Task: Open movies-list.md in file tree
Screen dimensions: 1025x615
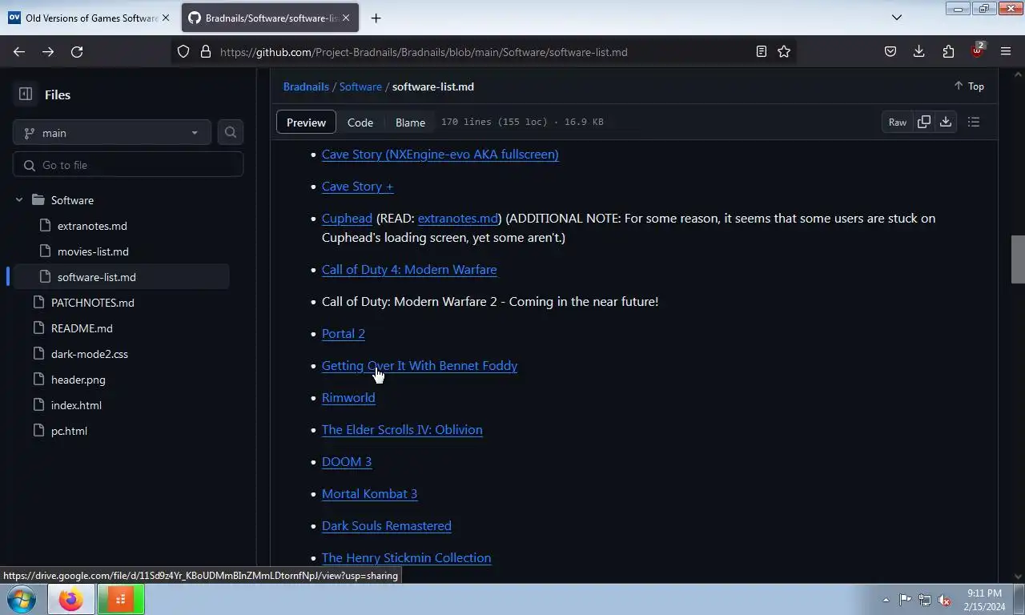Action: pyautogui.click(x=93, y=251)
